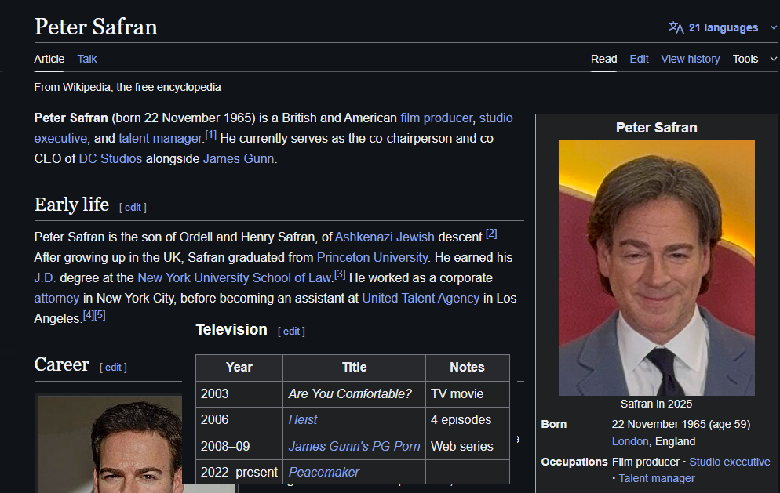Open citation reference [1]

pyautogui.click(x=211, y=135)
